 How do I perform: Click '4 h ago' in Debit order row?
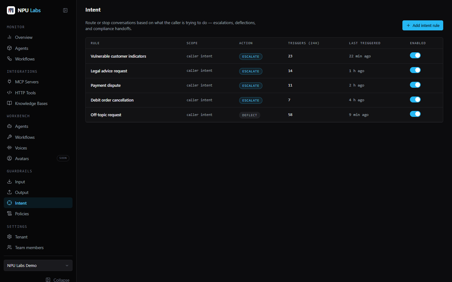357,100
